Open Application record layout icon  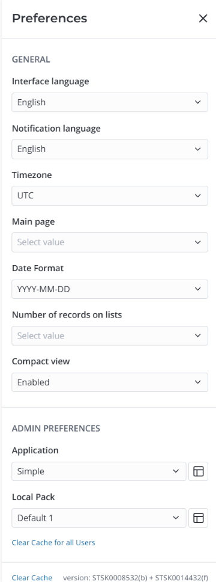tap(199, 471)
